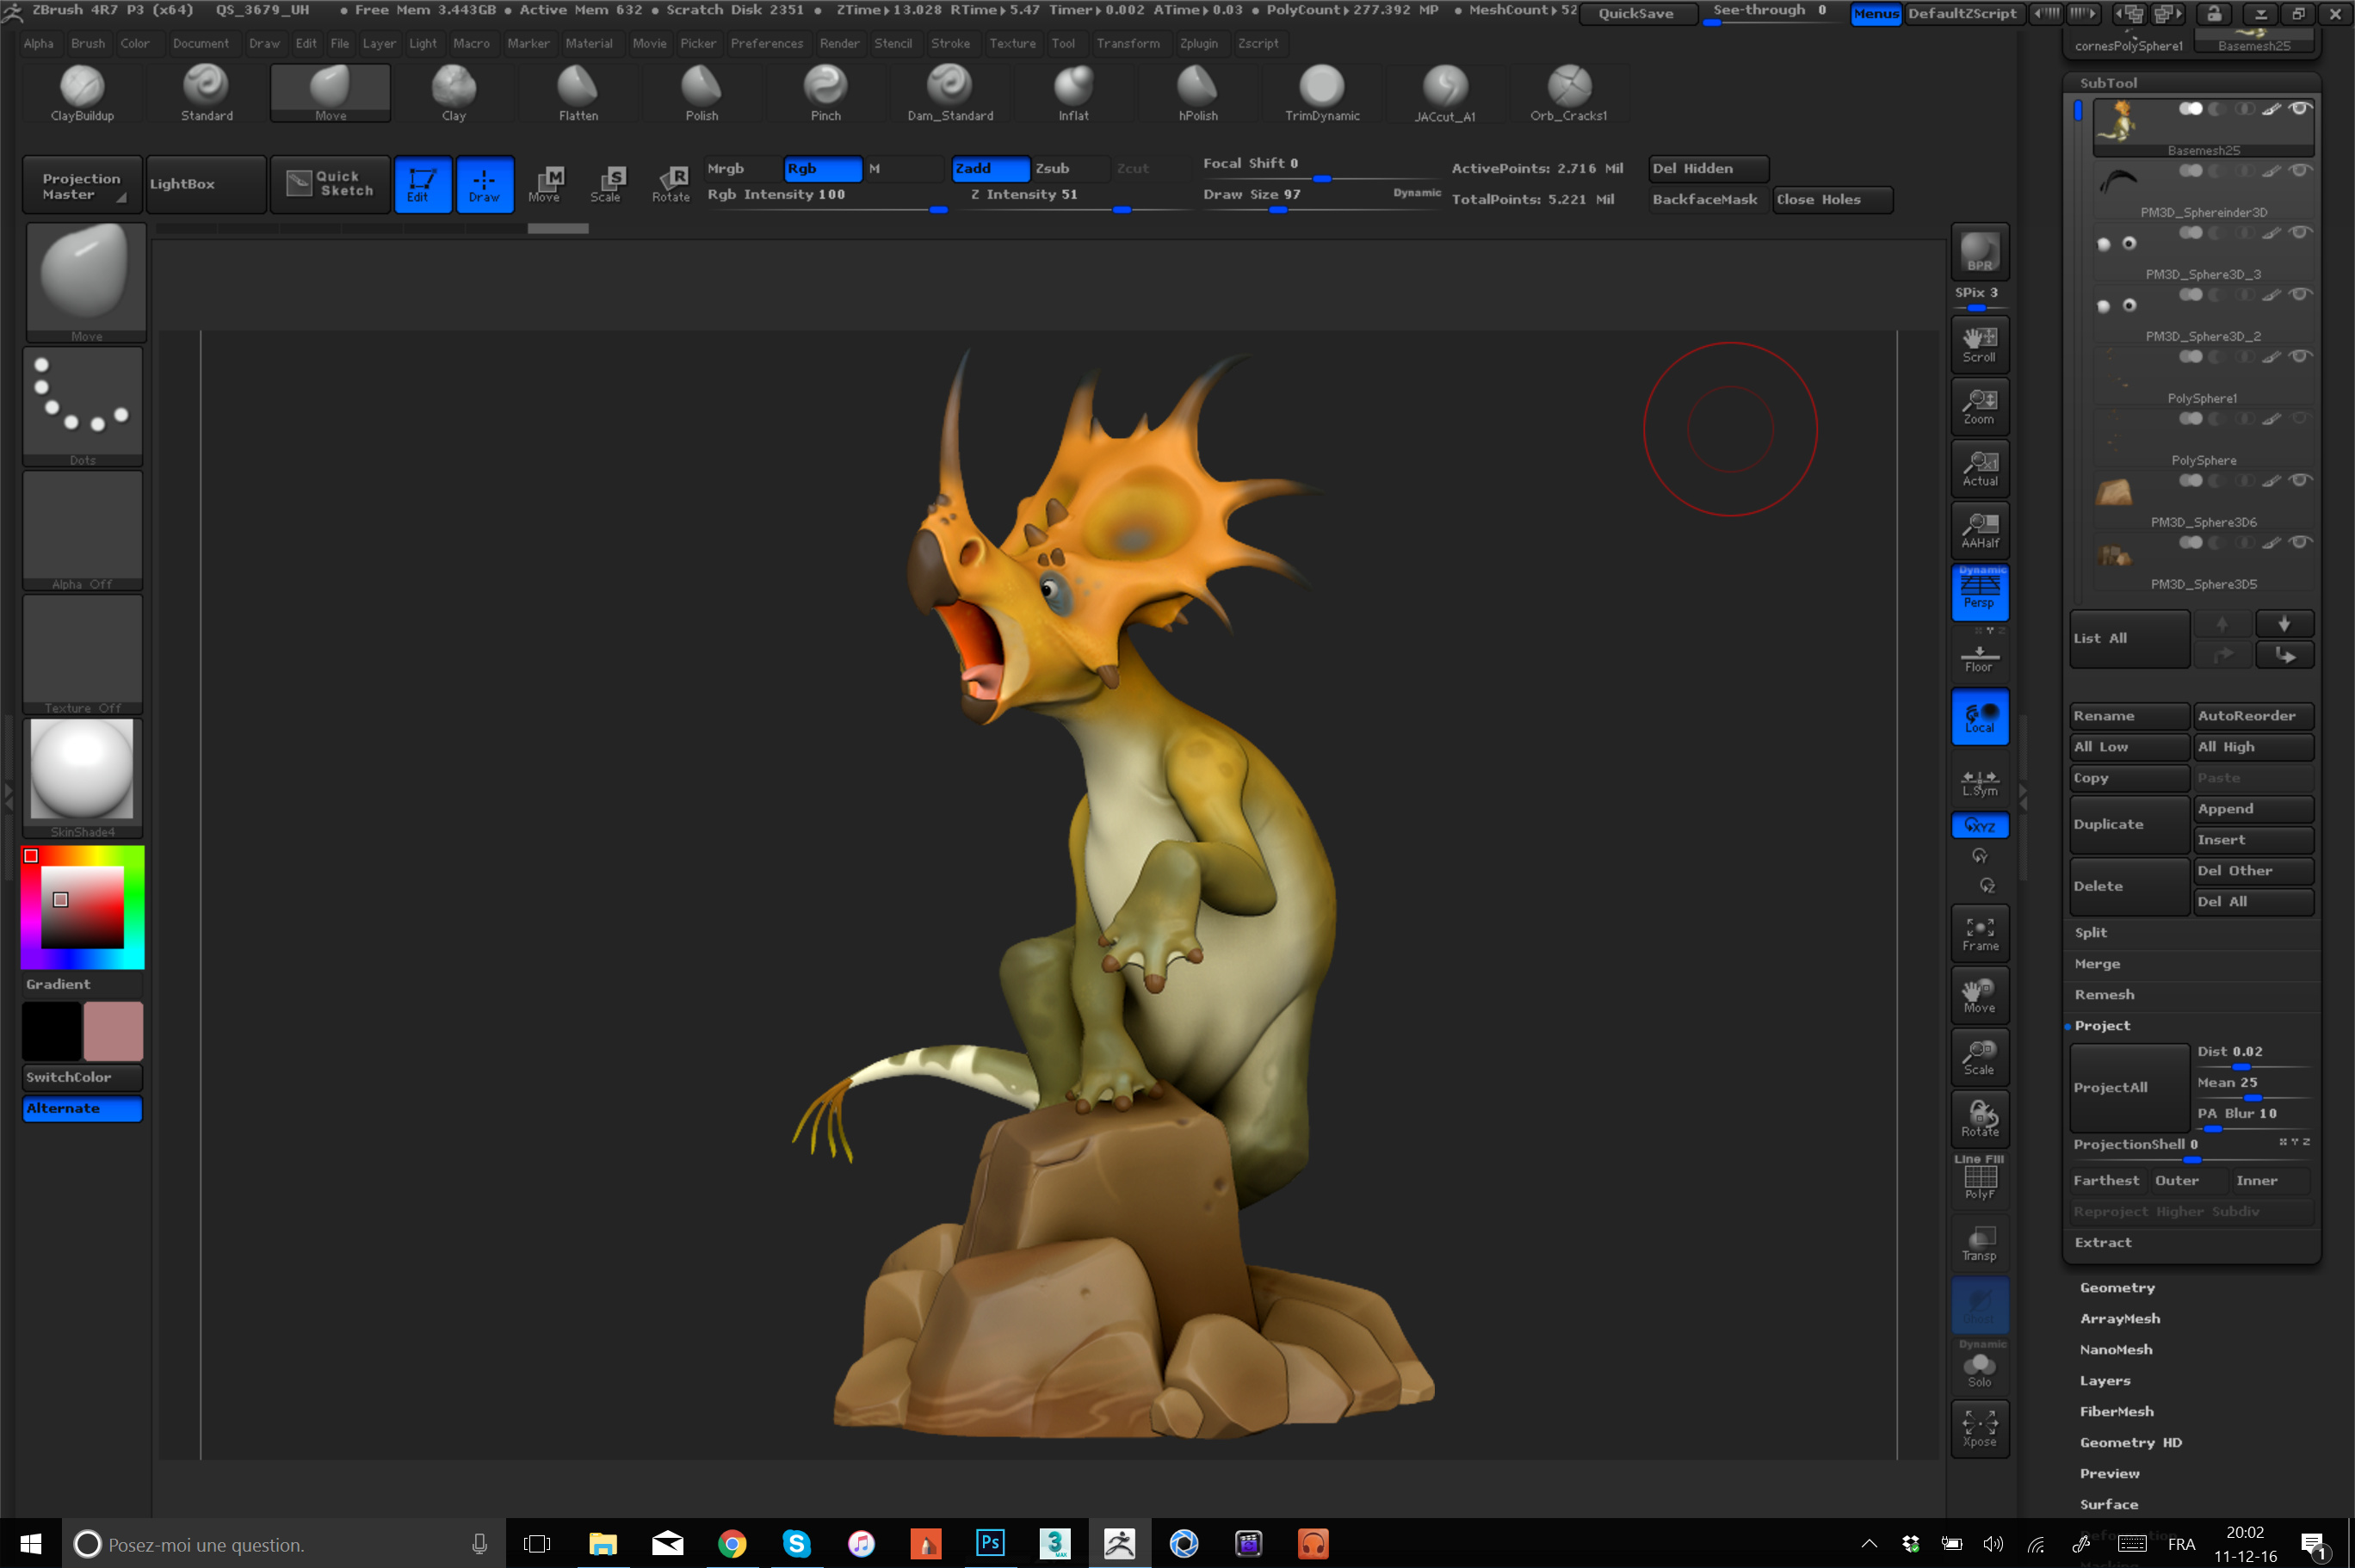Screen dimensions: 2355x1568
Task: Expand the Remesh subsection
Action: click(2104, 994)
